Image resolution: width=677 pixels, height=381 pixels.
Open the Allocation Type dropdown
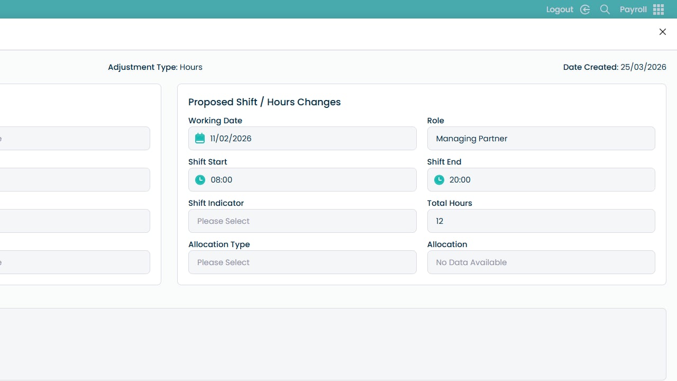tap(303, 262)
